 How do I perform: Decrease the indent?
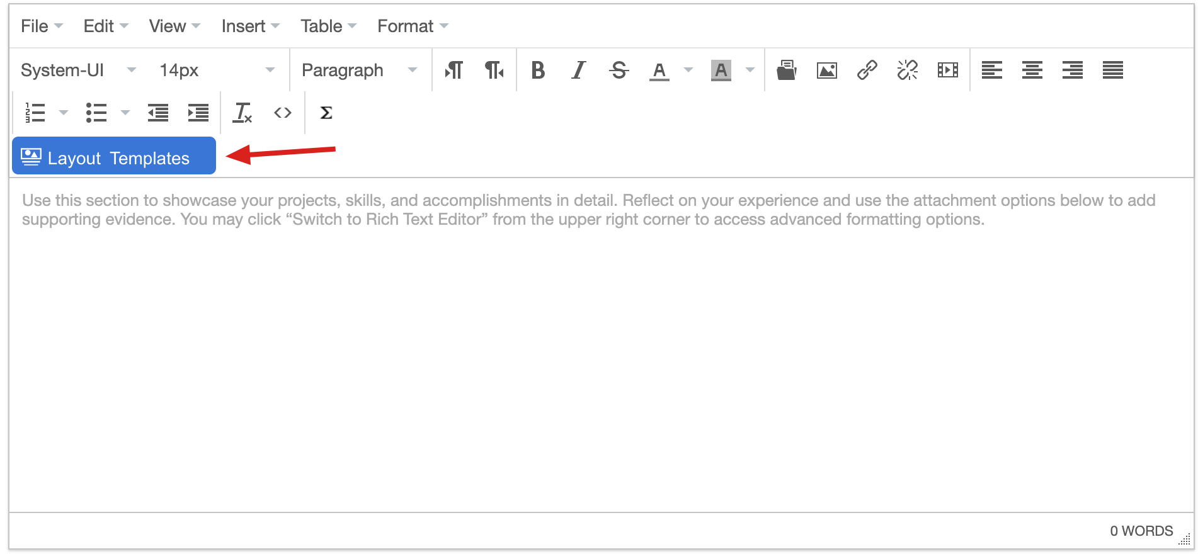(x=157, y=113)
